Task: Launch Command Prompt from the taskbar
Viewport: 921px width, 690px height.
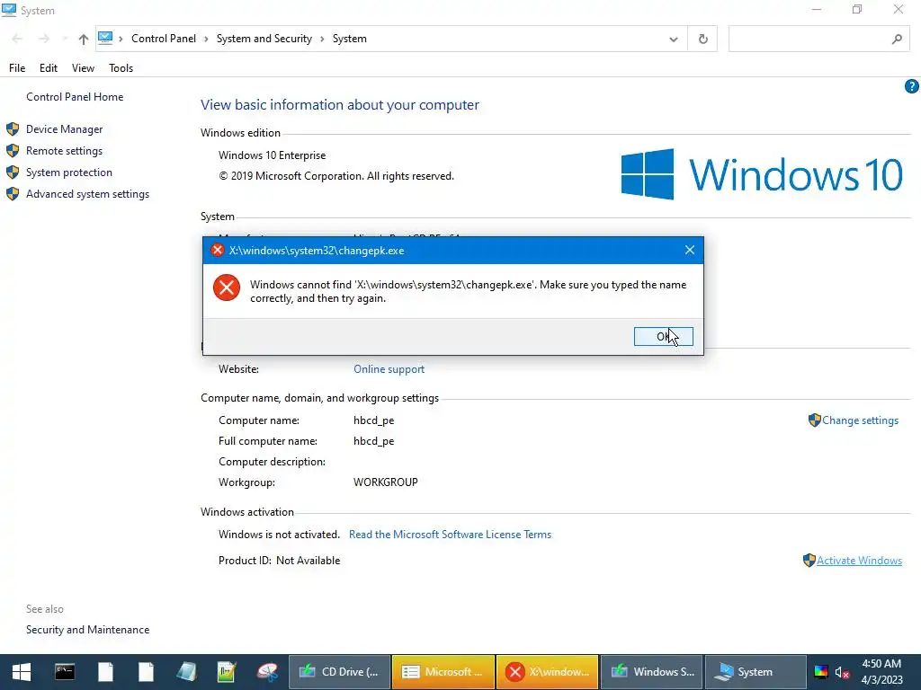Action: click(x=65, y=672)
